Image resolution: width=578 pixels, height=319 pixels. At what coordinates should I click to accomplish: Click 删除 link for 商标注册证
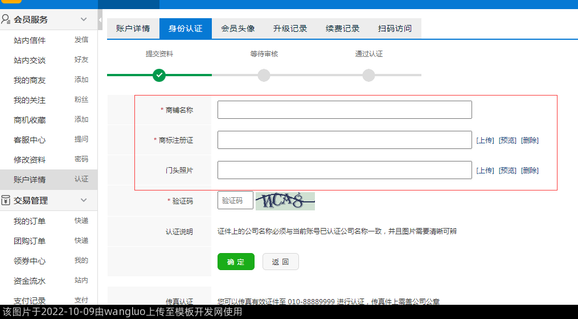pos(530,140)
